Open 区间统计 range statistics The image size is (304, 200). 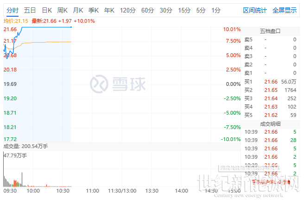[x=255, y=10]
